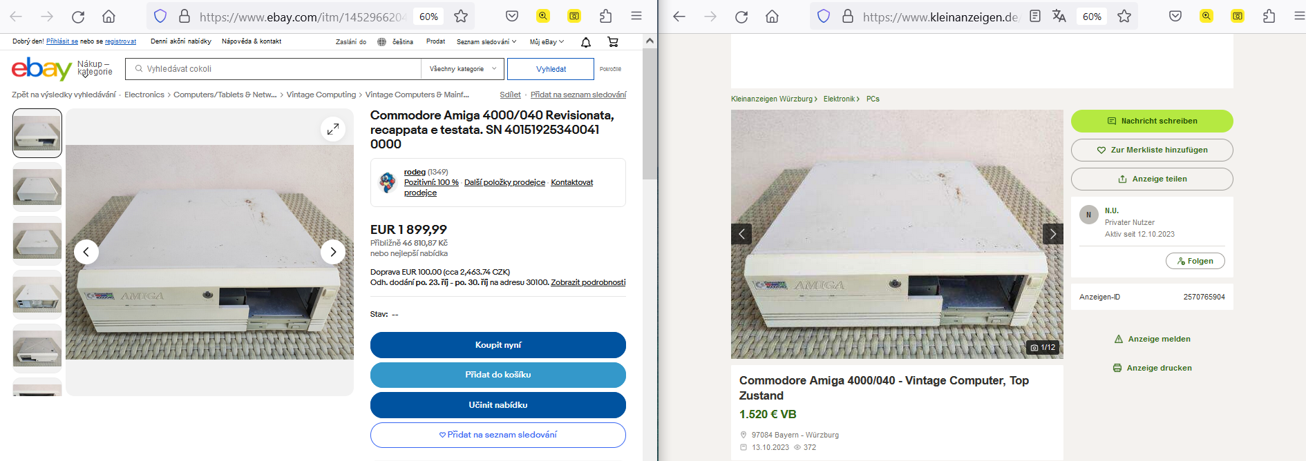Open eBay notifications bell icon
The height and width of the screenshot is (461, 1306).
pyautogui.click(x=586, y=42)
